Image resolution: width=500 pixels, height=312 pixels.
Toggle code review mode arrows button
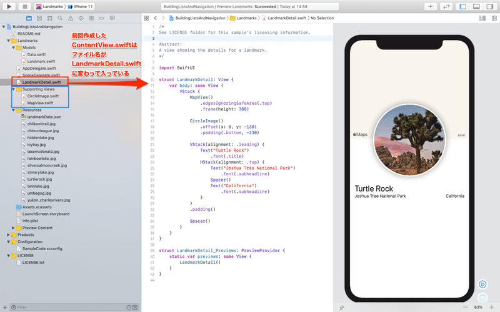pyautogui.click(x=446, y=6)
